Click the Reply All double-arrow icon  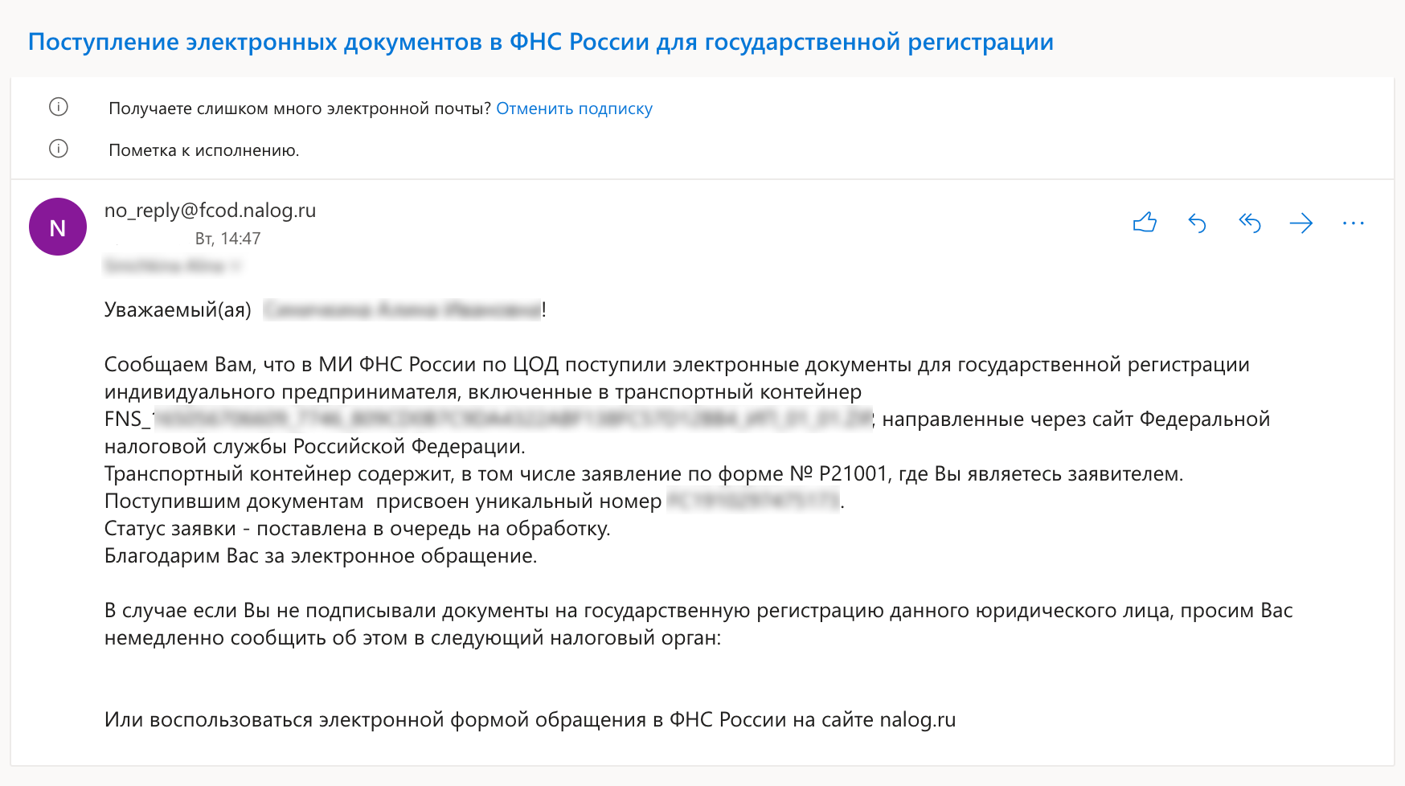coord(1249,223)
